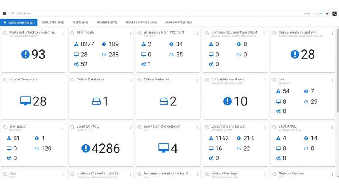Click components icon showing 29 in dev card
This screenshot has height=191, width=339.
click(306, 102)
